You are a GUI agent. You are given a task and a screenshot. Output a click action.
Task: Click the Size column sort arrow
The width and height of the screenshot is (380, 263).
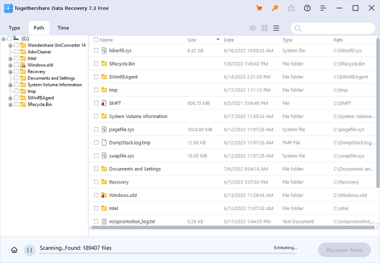coord(218,39)
